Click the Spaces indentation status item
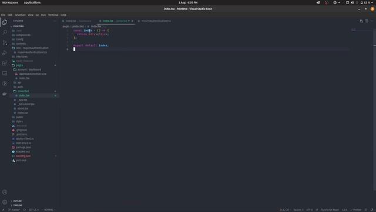Screen dimensions: 376x212 298,210
